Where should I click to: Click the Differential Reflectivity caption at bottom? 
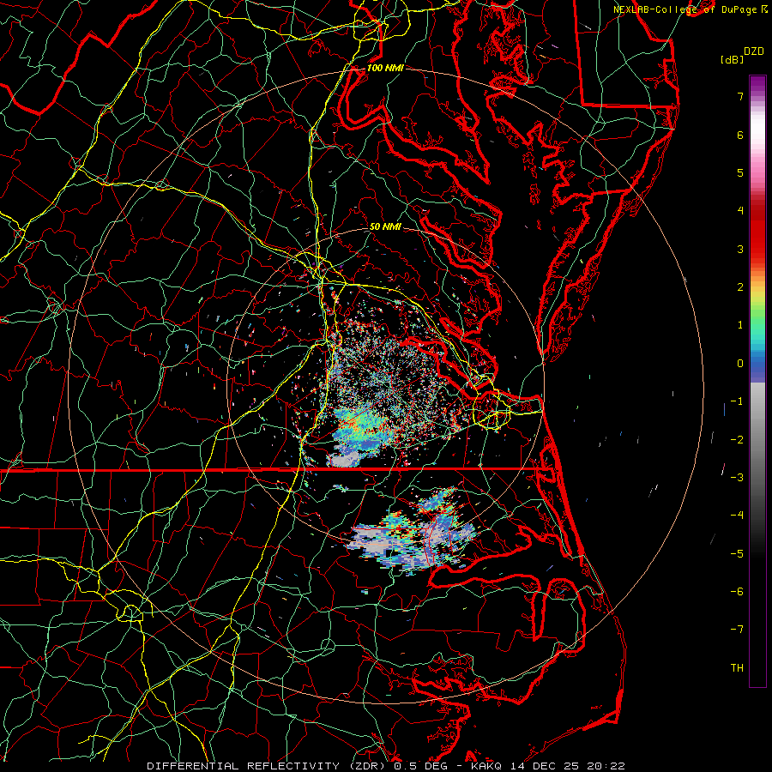(x=386, y=766)
